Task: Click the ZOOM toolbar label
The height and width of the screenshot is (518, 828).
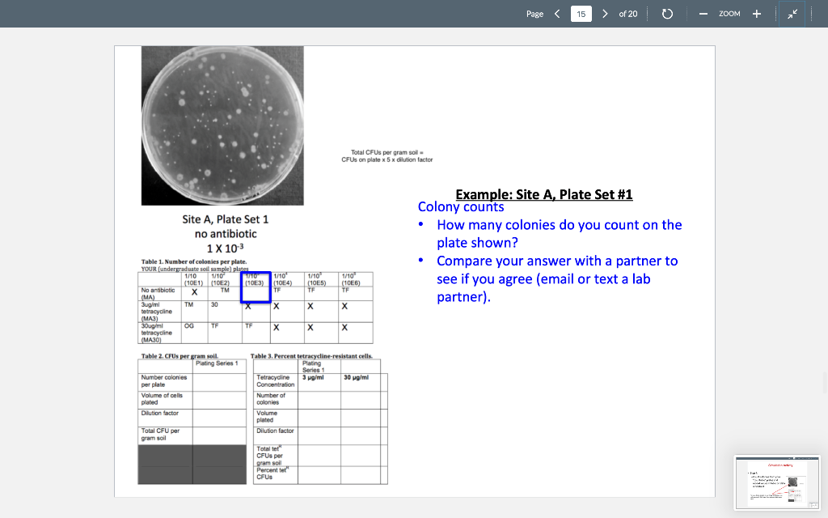Action: click(x=730, y=14)
